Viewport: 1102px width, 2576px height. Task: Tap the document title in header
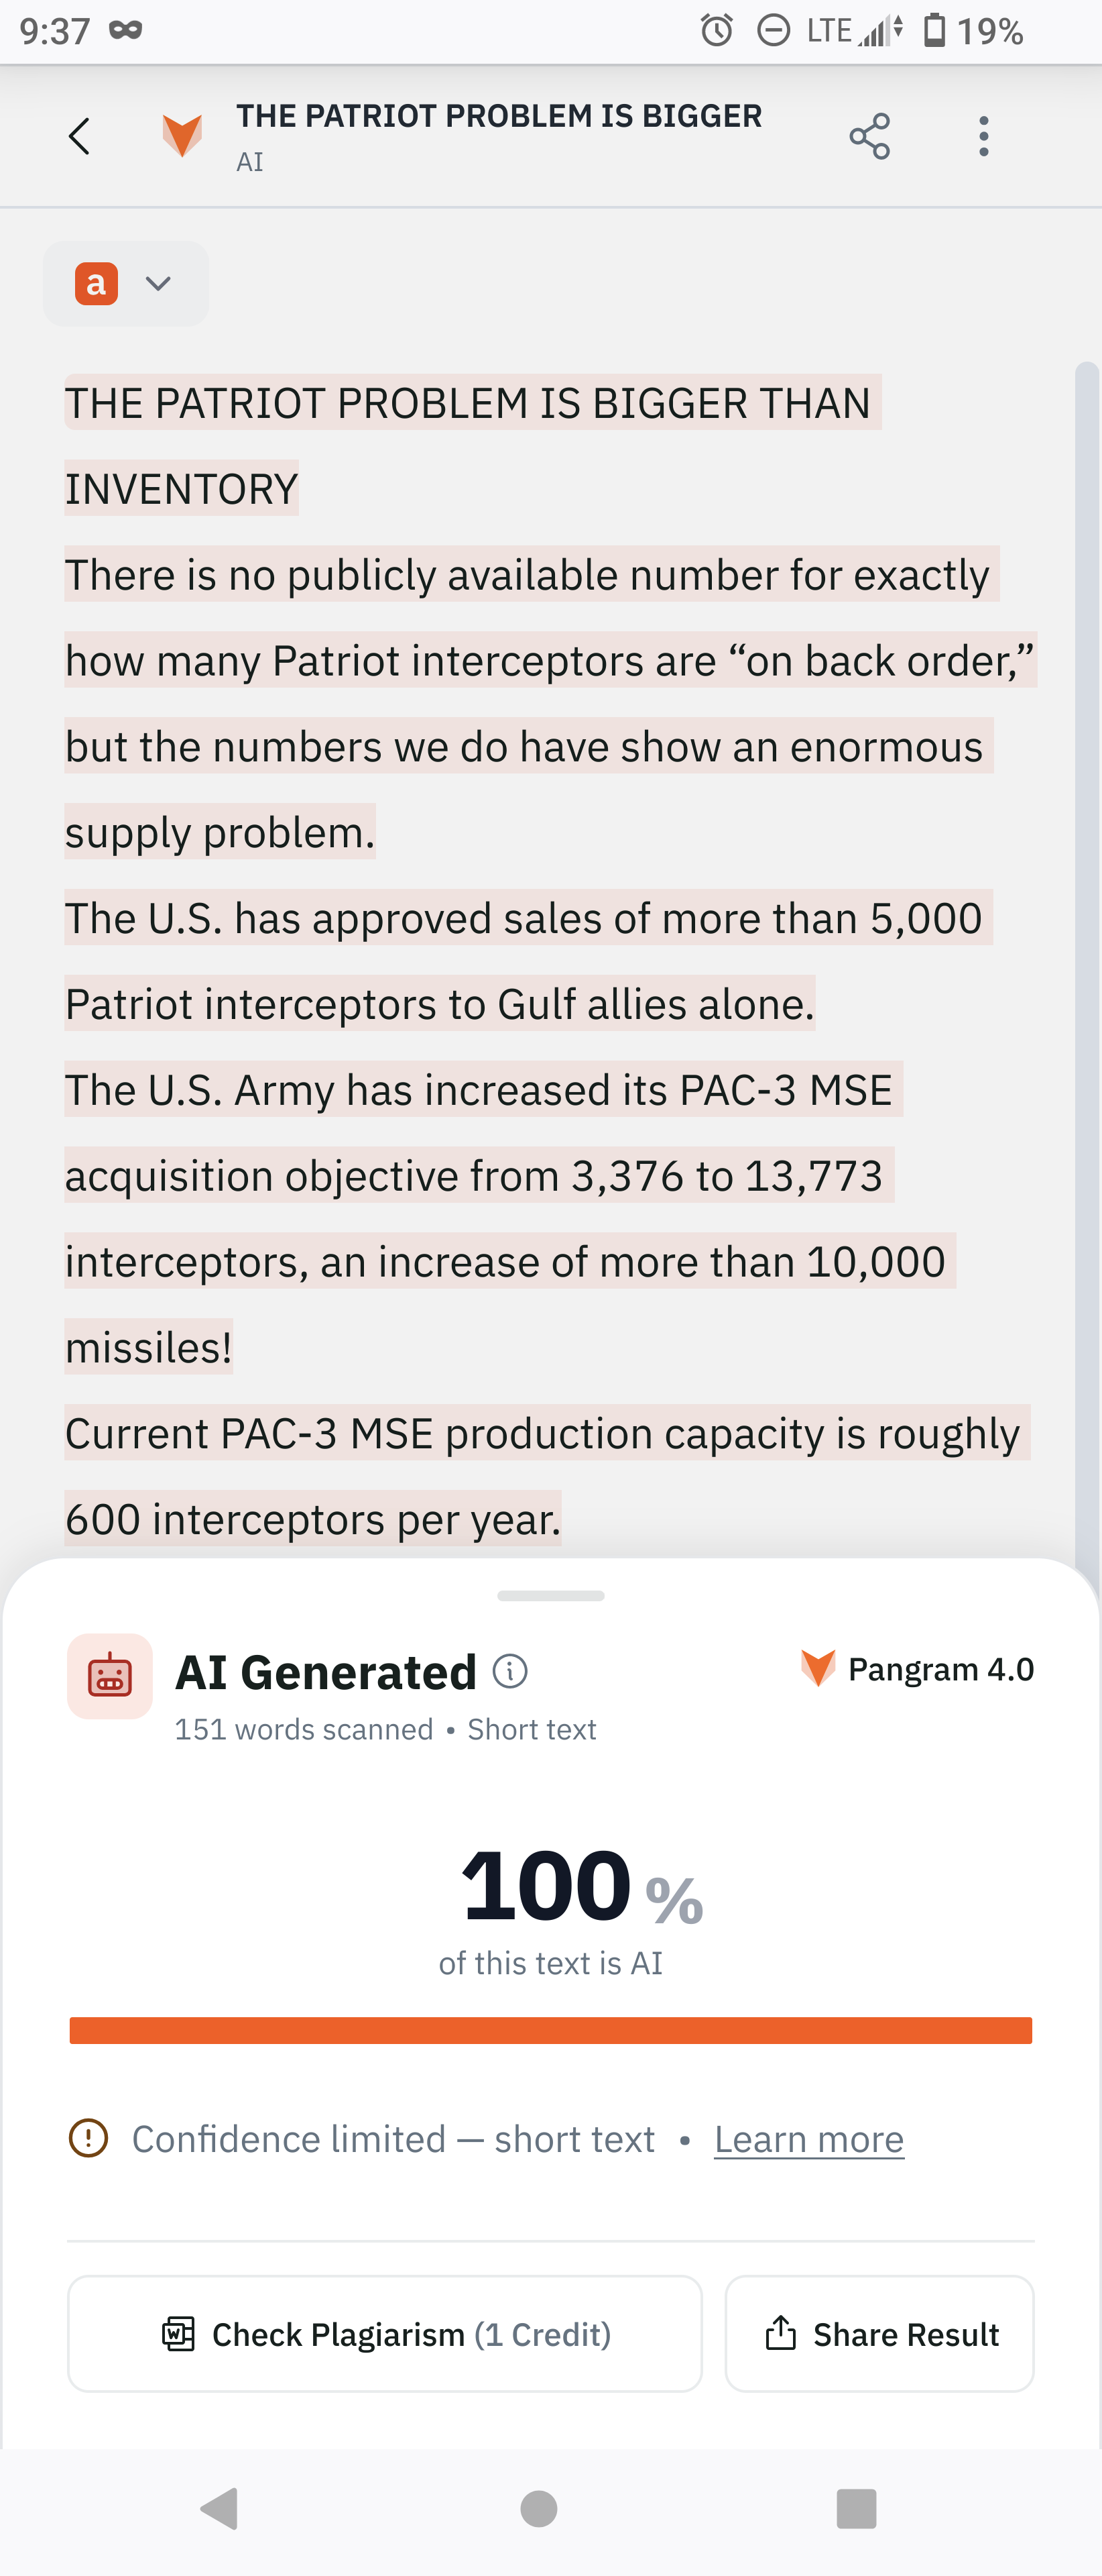point(499,116)
